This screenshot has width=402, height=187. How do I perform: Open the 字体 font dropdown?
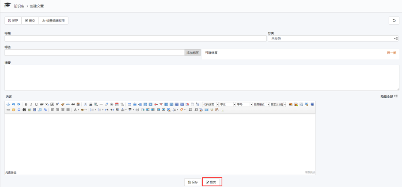[228, 104]
